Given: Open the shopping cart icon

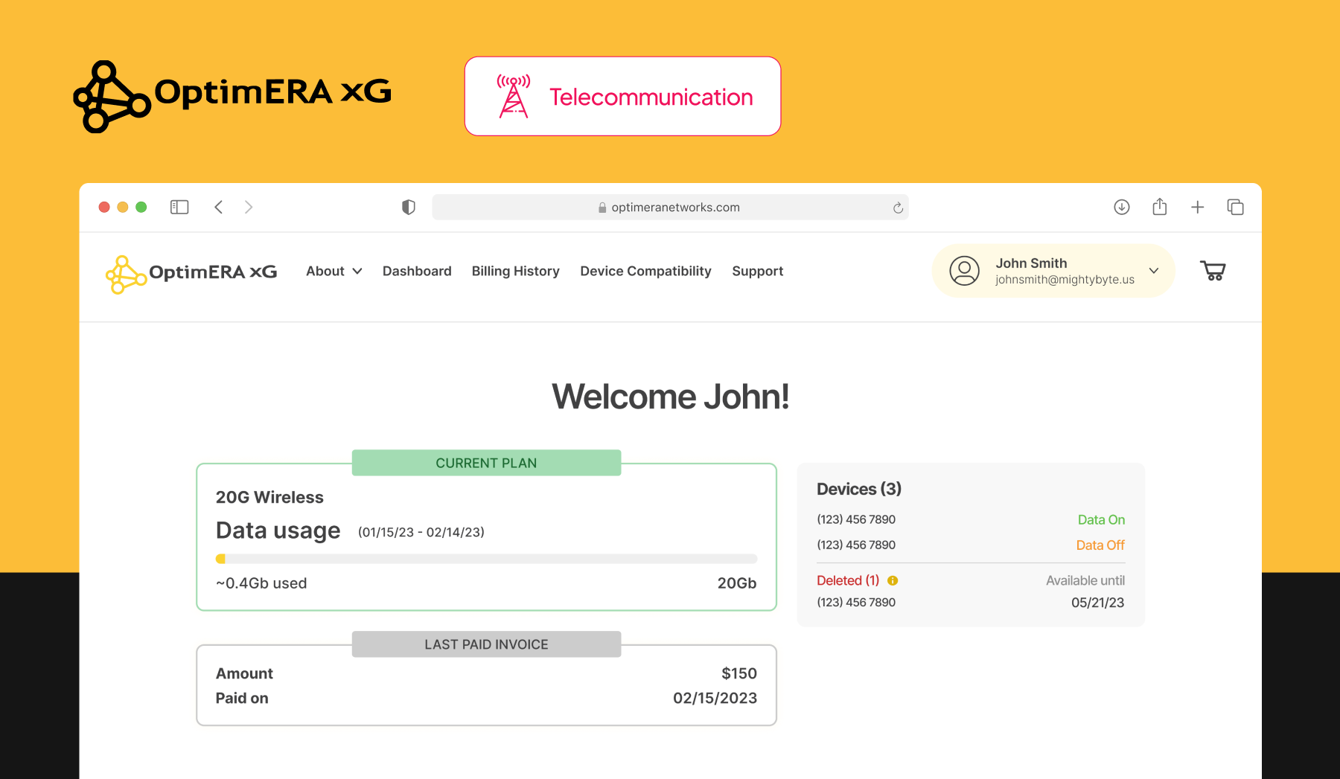Looking at the screenshot, I should click(1213, 271).
